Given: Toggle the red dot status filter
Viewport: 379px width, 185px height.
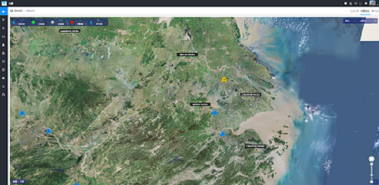Looking at the screenshot, I should click(x=72, y=22).
